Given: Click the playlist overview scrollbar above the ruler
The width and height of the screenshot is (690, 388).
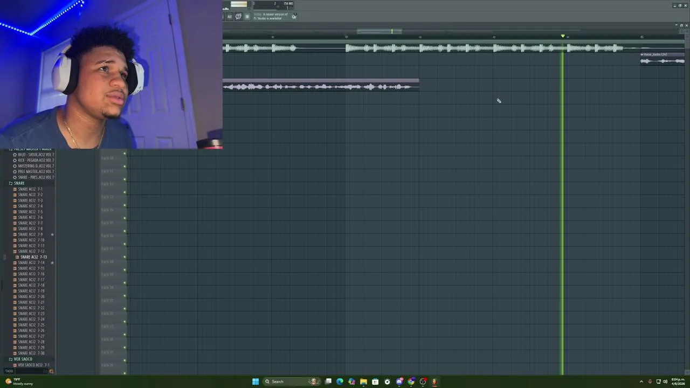Looking at the screenshot, I should [x=379, y=31].
